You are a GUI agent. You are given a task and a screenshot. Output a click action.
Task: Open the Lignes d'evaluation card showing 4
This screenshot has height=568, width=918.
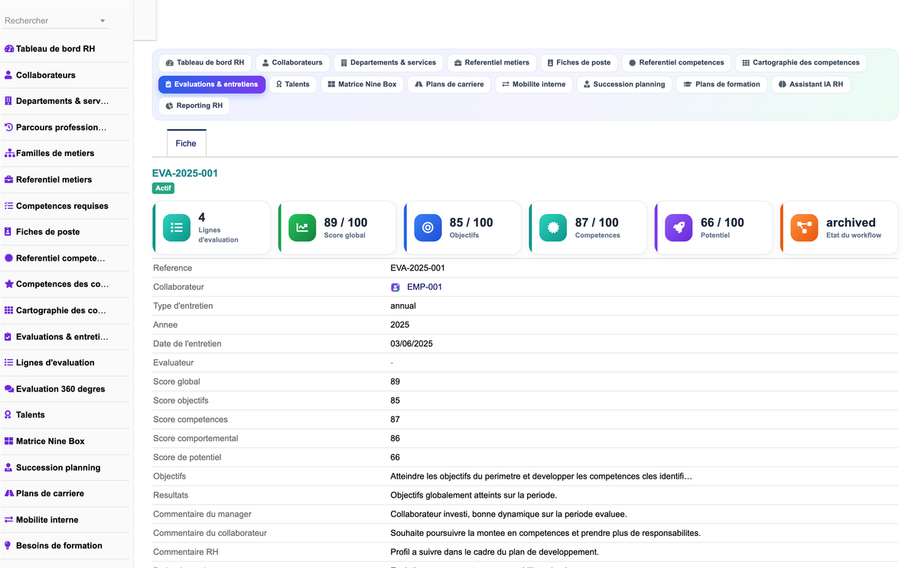click(x=211, y=228)
